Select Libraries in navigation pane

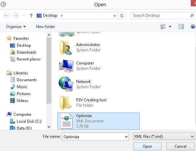[21, 73]
